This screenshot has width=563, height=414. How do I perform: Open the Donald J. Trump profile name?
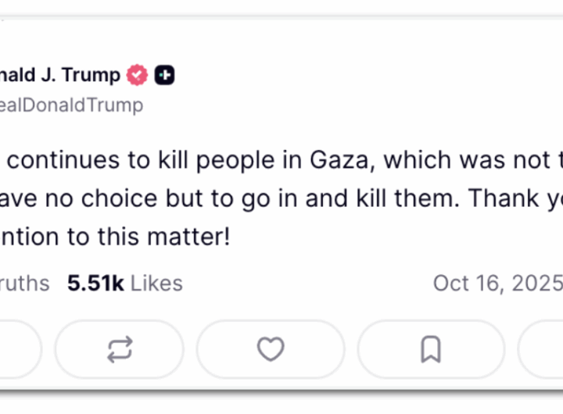pyautogui.click(x=59, y=75)
